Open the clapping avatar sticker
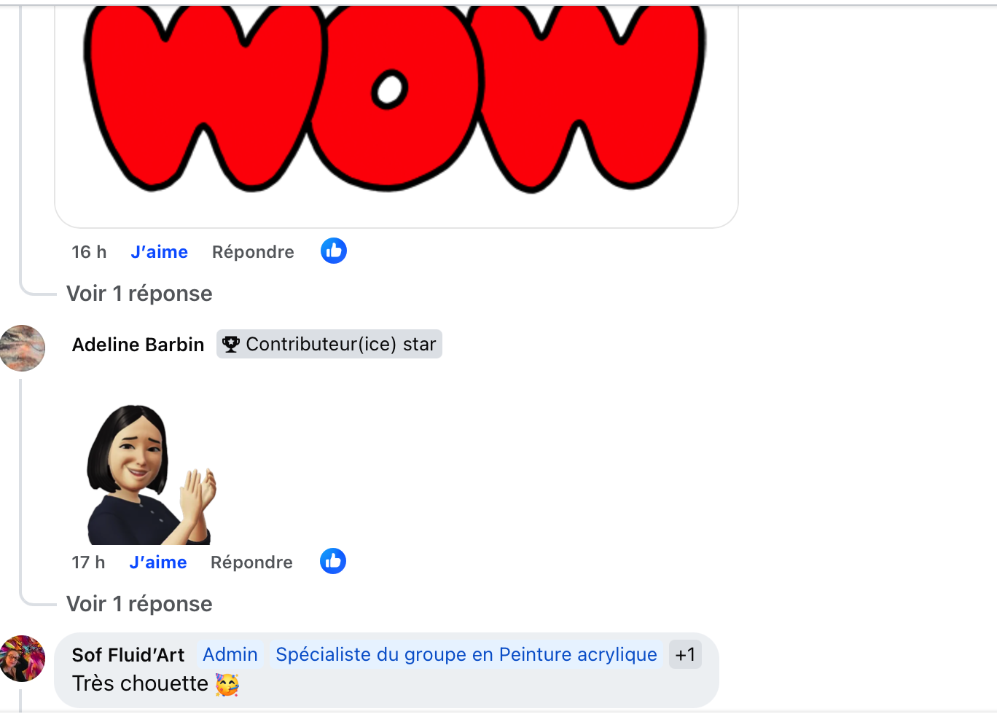Image resolution: width=997 pixels, height=714 pixels. [152, 474]
